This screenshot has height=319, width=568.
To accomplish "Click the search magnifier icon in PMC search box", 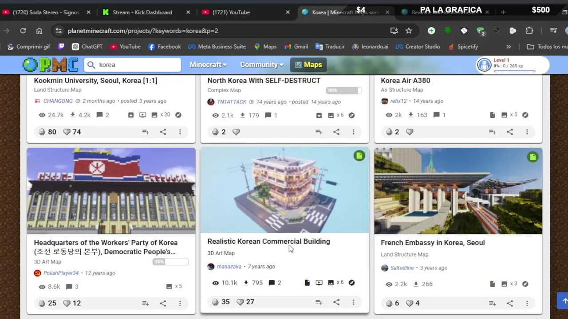I will [x=91, y=65].
